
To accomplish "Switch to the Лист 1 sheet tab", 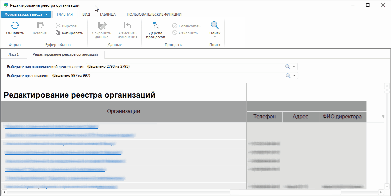I will click(x=13, y=54).
